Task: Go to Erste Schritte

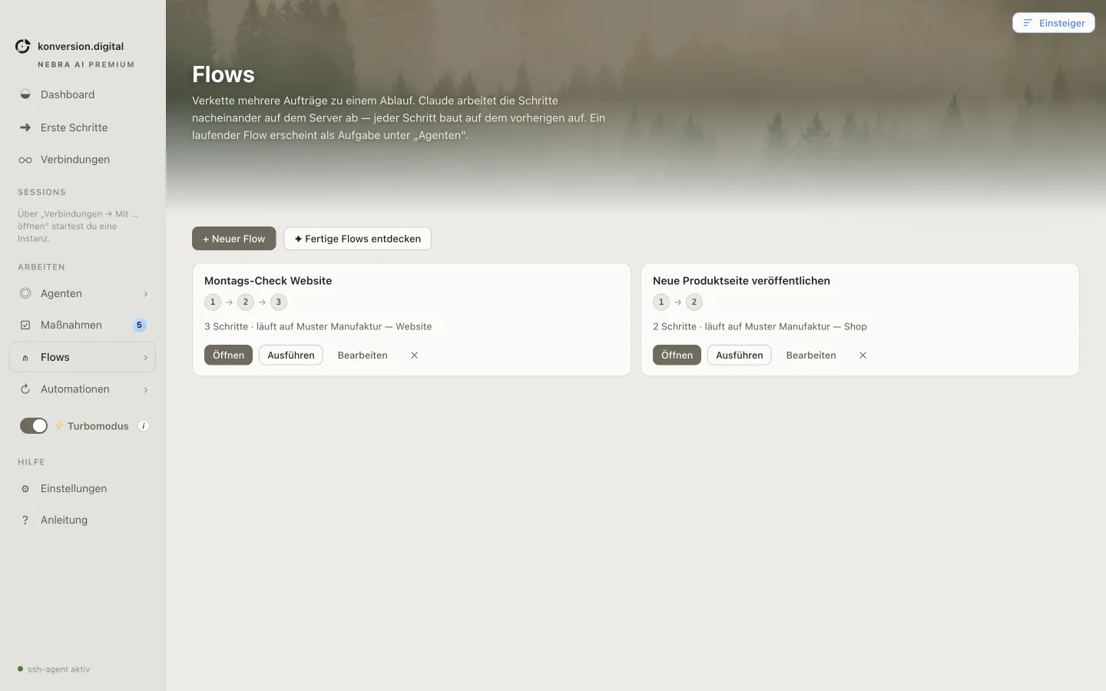Action: tap(83, 127)
